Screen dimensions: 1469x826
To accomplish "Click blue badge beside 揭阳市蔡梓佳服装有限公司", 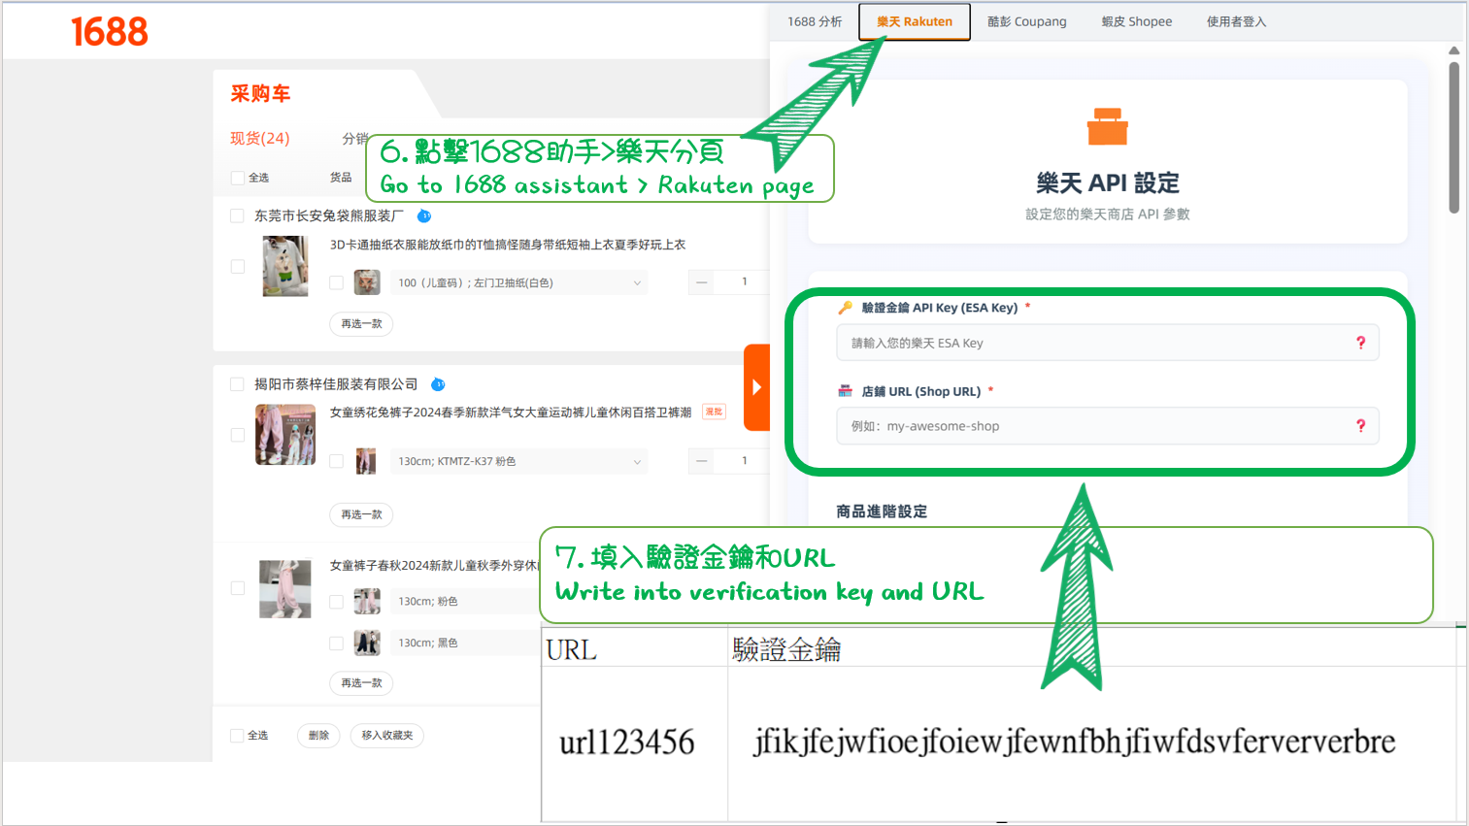I will pos(438,384).
